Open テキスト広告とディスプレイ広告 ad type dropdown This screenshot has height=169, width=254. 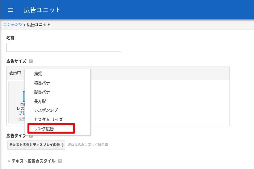click(36, 145)
